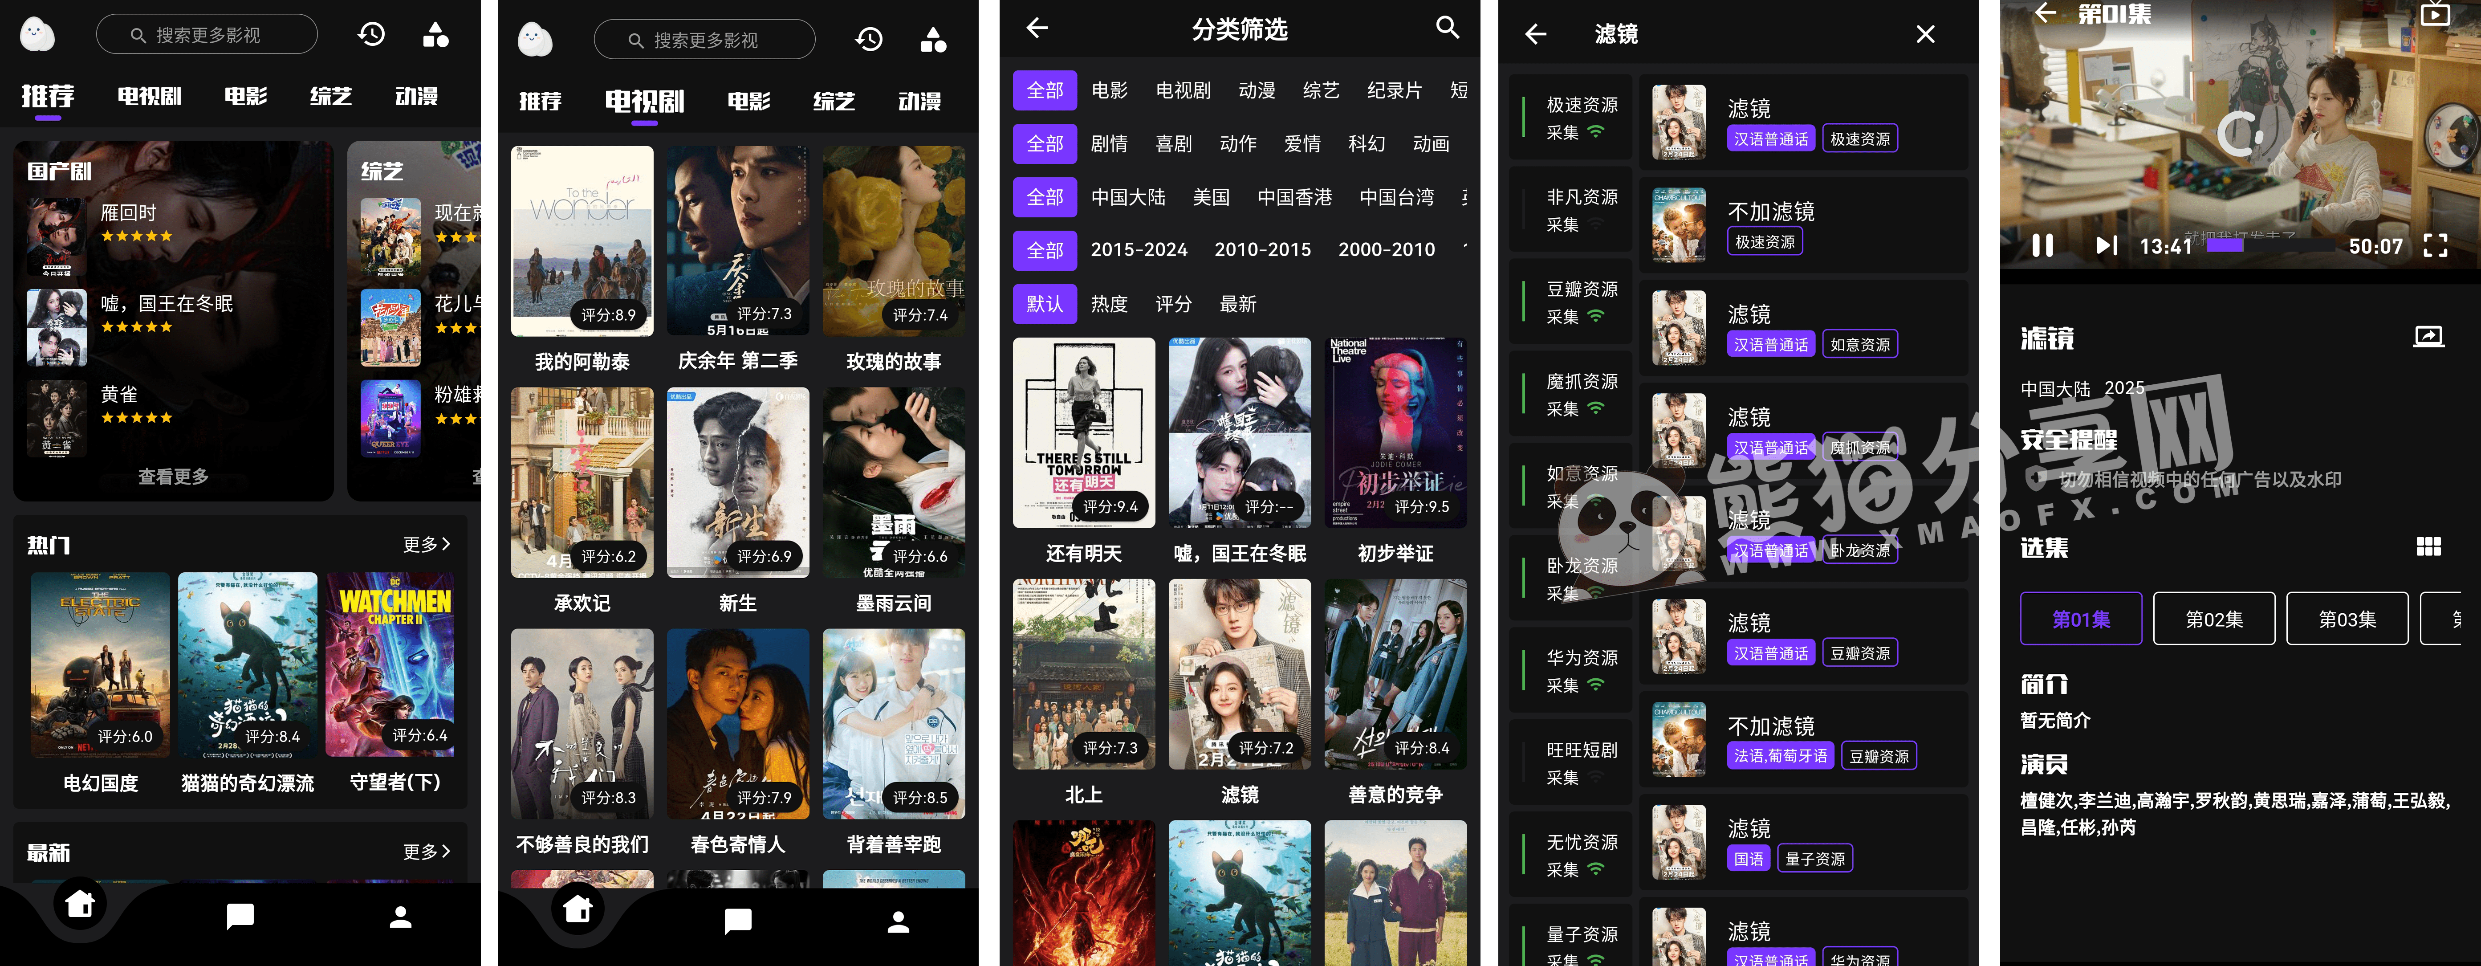
Task: Open profile icon in first screen bottom bar
Action: point(401,917)
